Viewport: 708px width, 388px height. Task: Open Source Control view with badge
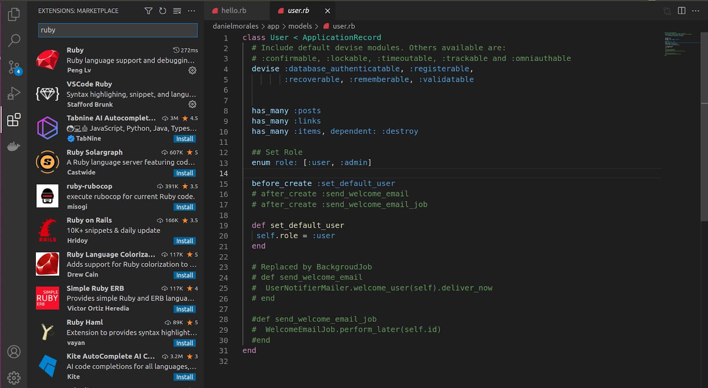click(x=14, y=67)
